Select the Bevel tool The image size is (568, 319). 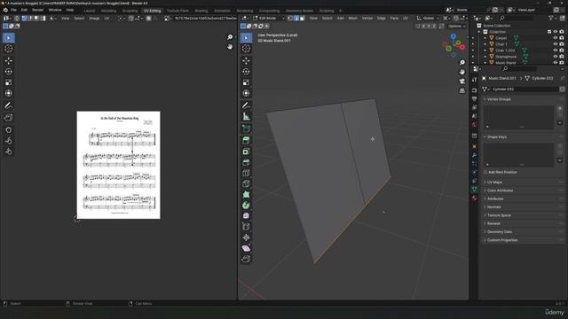click(246, 162)
